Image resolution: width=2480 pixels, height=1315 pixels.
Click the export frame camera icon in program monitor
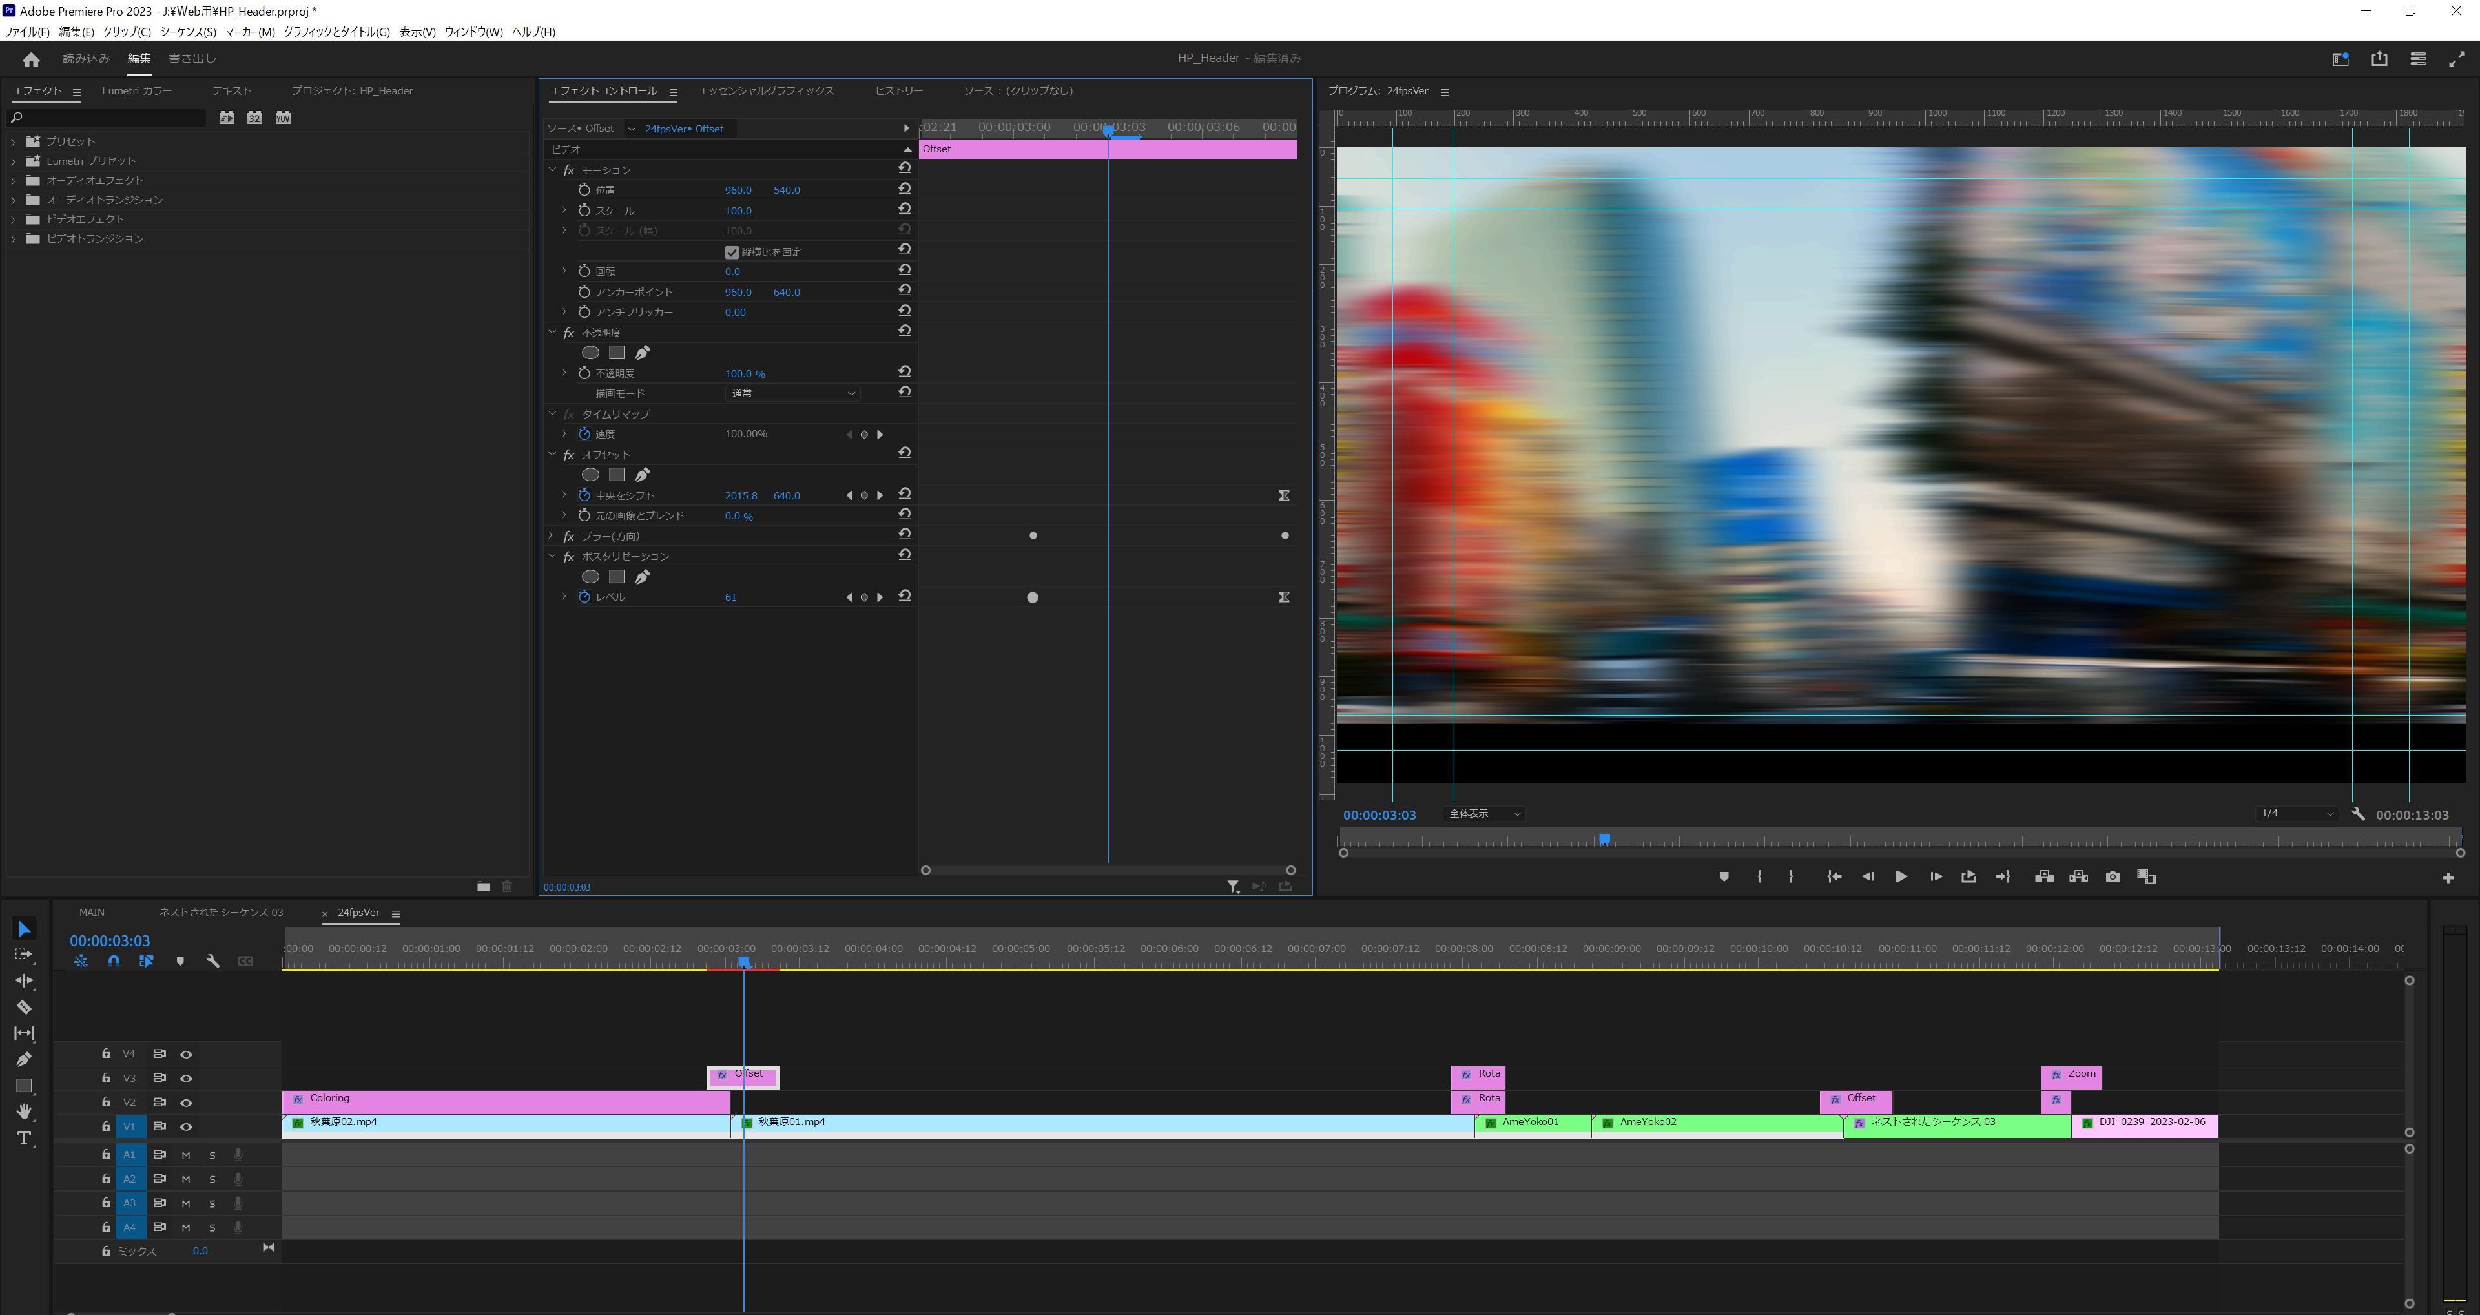coord(2113,877)
